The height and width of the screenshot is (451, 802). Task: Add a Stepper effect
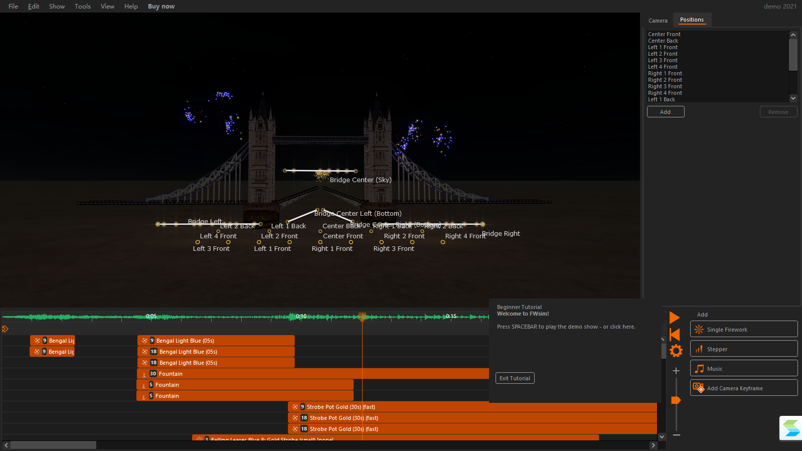(744, 349)
